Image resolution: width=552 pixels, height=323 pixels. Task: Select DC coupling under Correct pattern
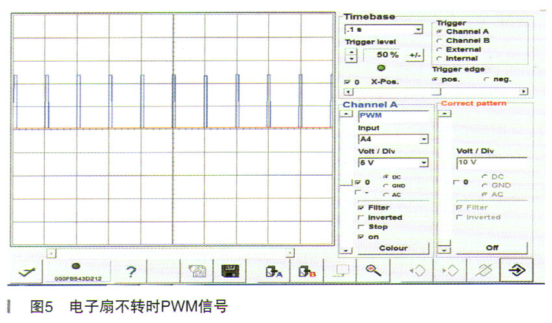(484, 177)
